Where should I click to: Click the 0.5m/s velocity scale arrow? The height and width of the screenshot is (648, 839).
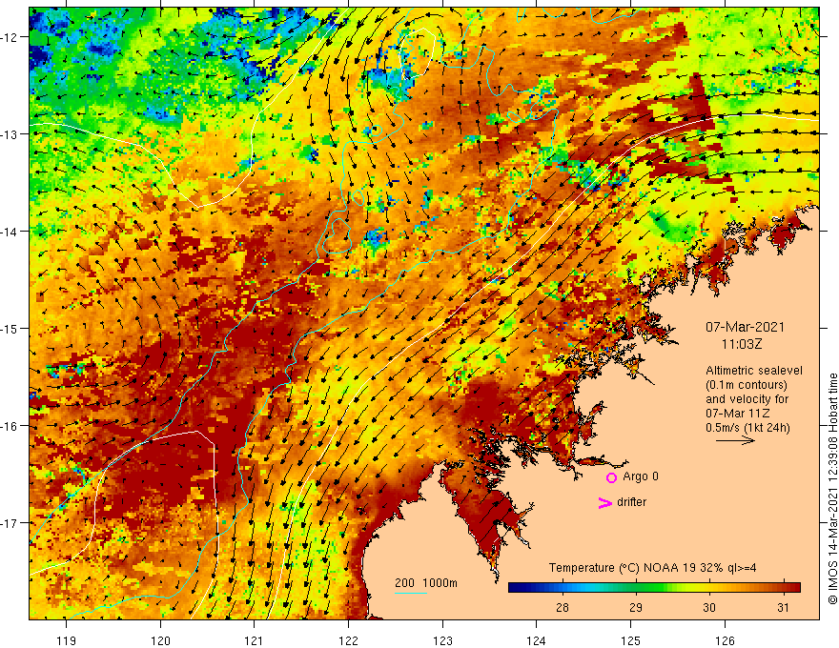735,440
